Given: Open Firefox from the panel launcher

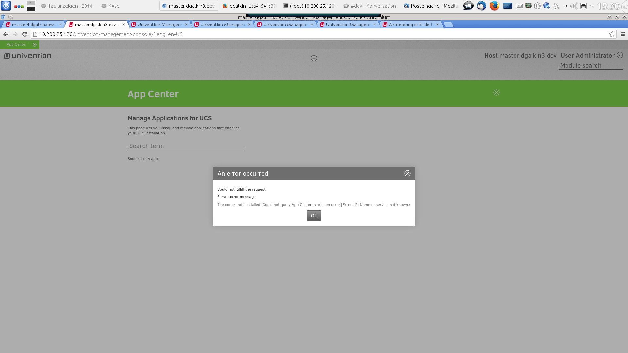Looking at the screenshot, I should coord(494,6).
